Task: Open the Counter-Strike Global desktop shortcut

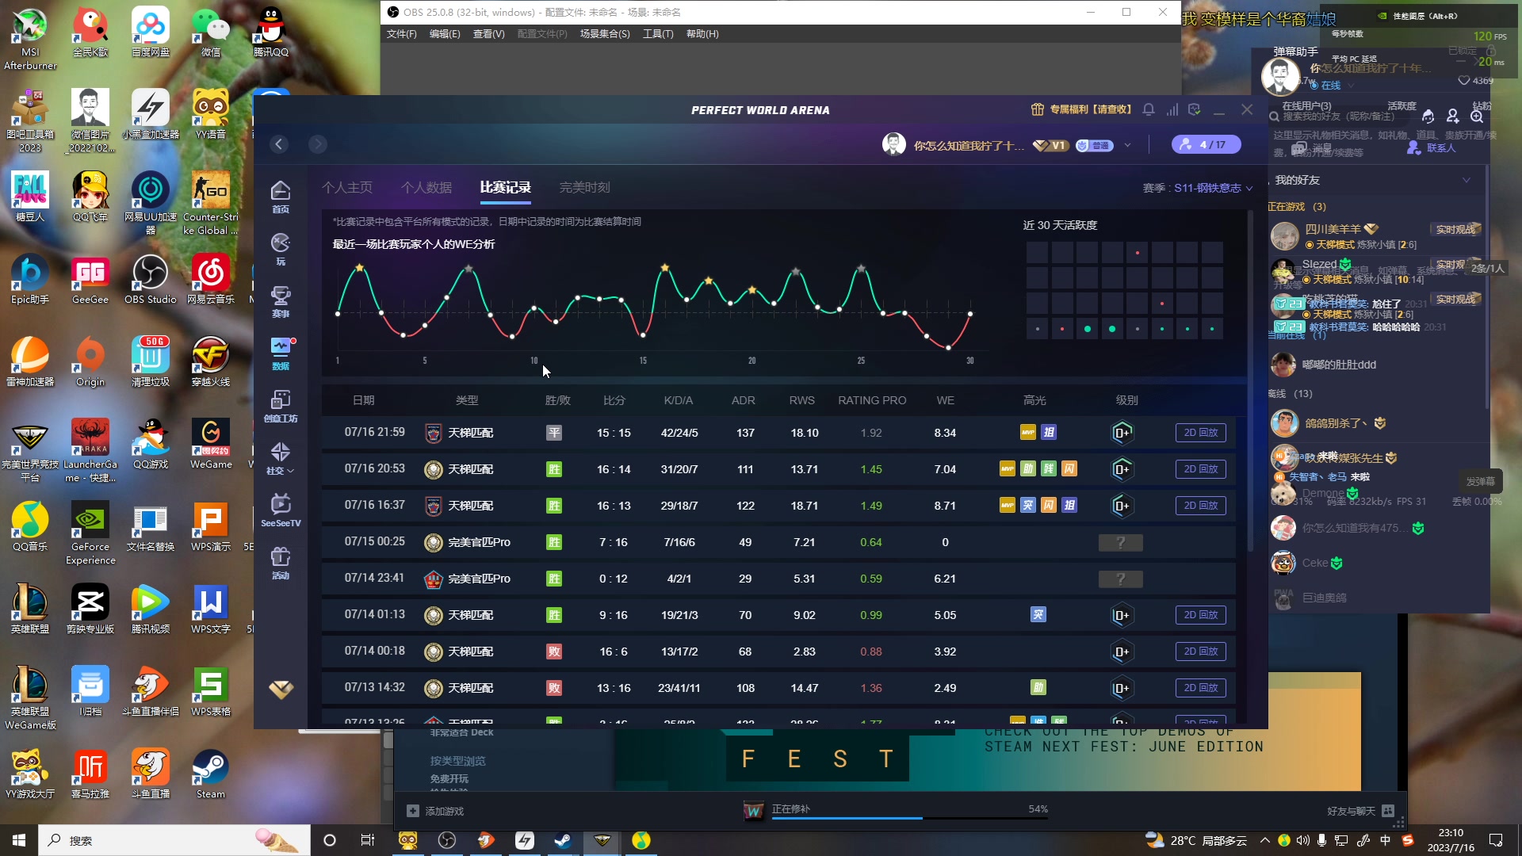Action: click(211, 203)
